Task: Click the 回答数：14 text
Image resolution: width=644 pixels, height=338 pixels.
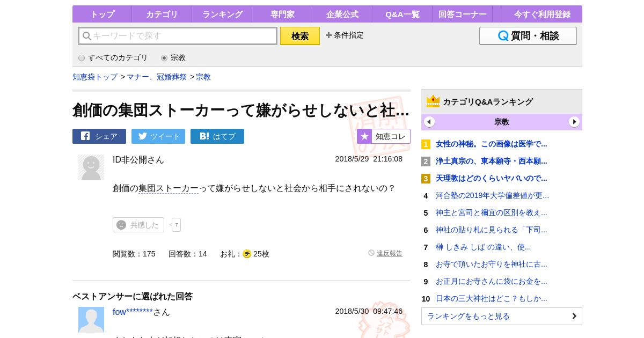Action: pos(188,254)
